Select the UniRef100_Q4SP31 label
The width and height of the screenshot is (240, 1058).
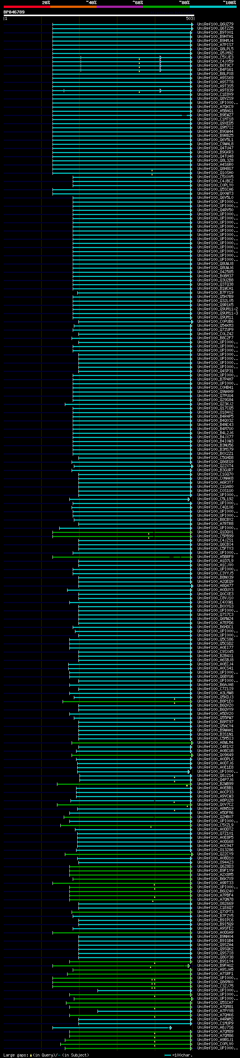(215, 371)
